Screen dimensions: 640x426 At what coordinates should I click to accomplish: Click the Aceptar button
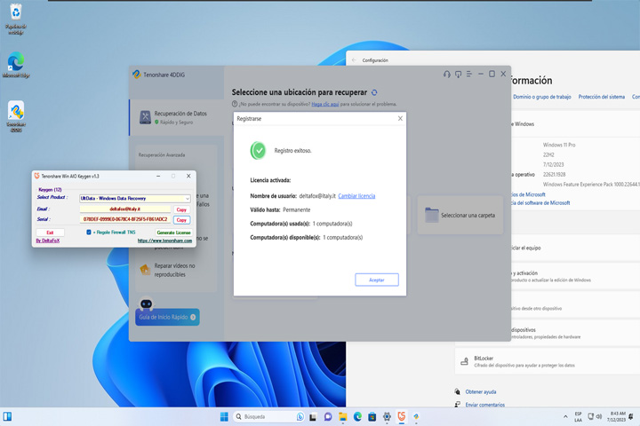coord(377,280)
